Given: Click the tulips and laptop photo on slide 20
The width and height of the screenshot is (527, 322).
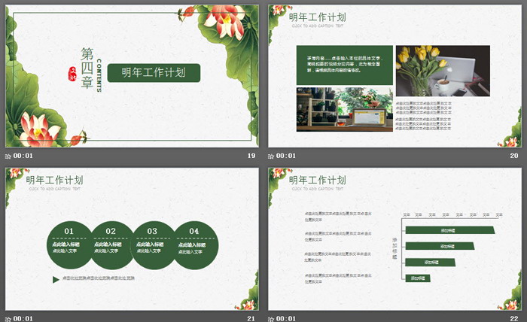Looking at the screenshot, I should tap(443, 71).
